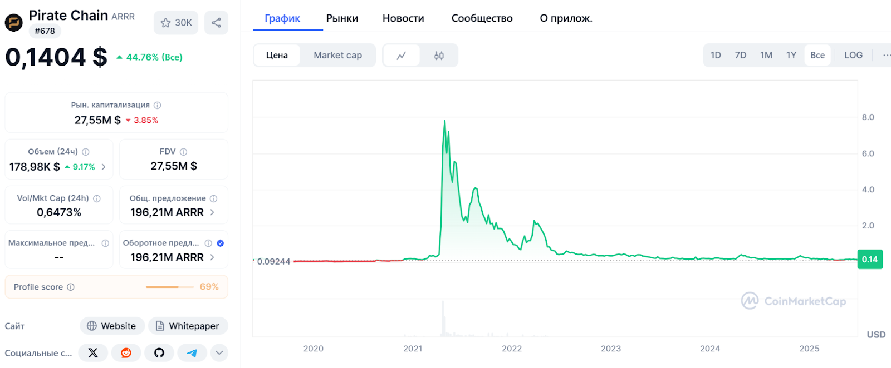Set chart range to 7D
The height and width of the screenshot is (368, 891).
click(x=740, y=55)
